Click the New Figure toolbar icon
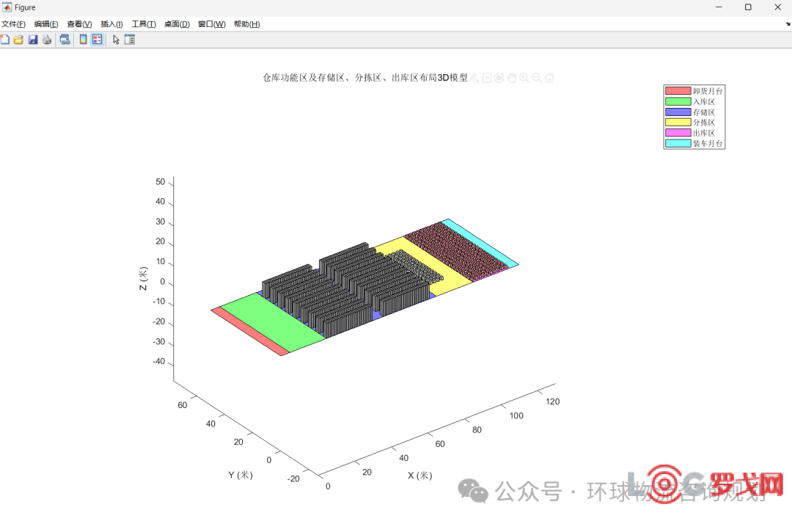The width and height of the screenshot is (792, 524). point(5,40)
